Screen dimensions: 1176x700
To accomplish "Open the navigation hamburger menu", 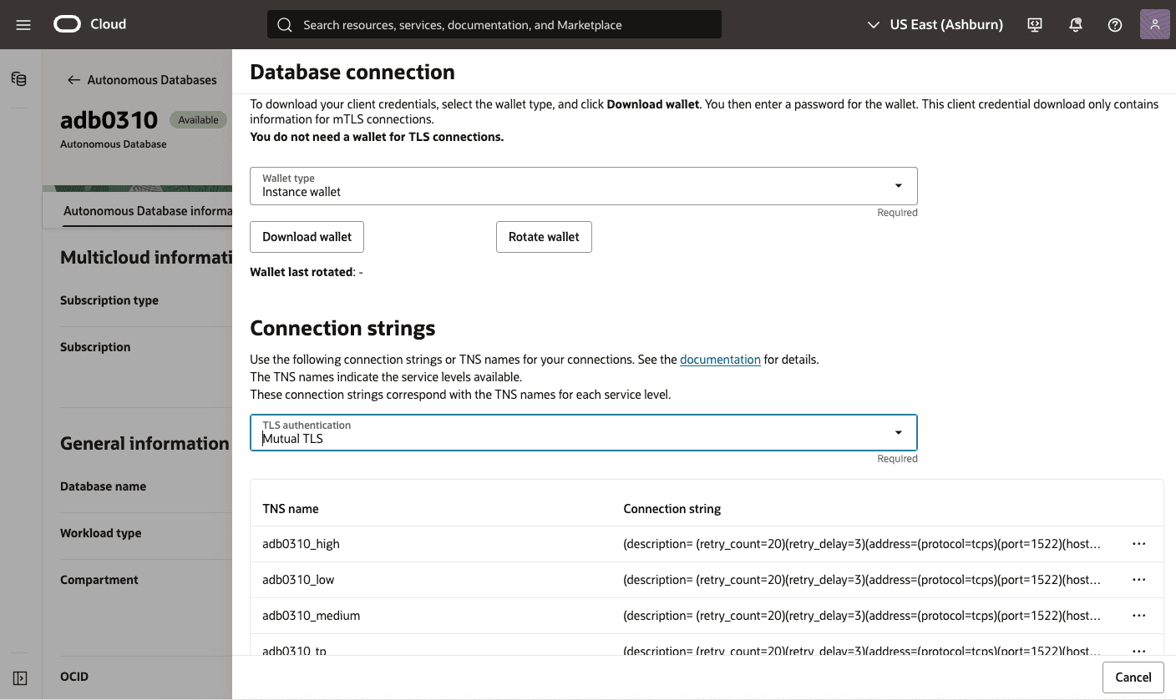I will pos(23,24).
